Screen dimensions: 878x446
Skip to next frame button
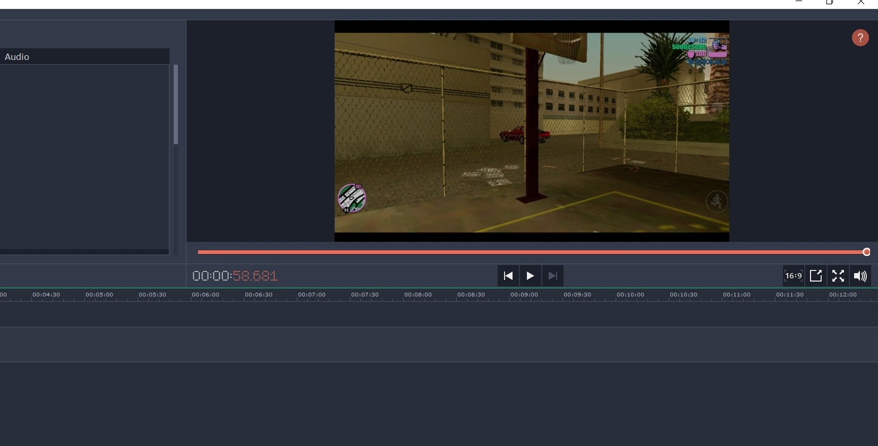point(553,276)
